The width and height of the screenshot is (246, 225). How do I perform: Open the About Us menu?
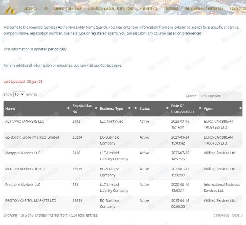pos(31,8)
